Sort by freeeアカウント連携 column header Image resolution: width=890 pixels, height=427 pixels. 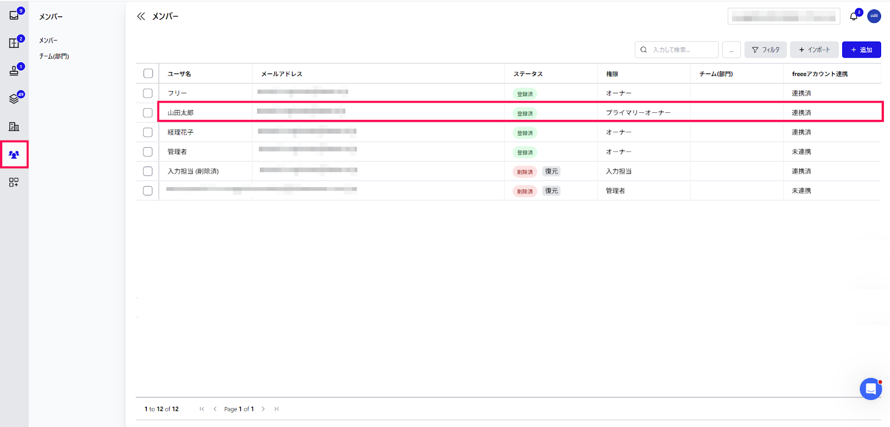820,74
